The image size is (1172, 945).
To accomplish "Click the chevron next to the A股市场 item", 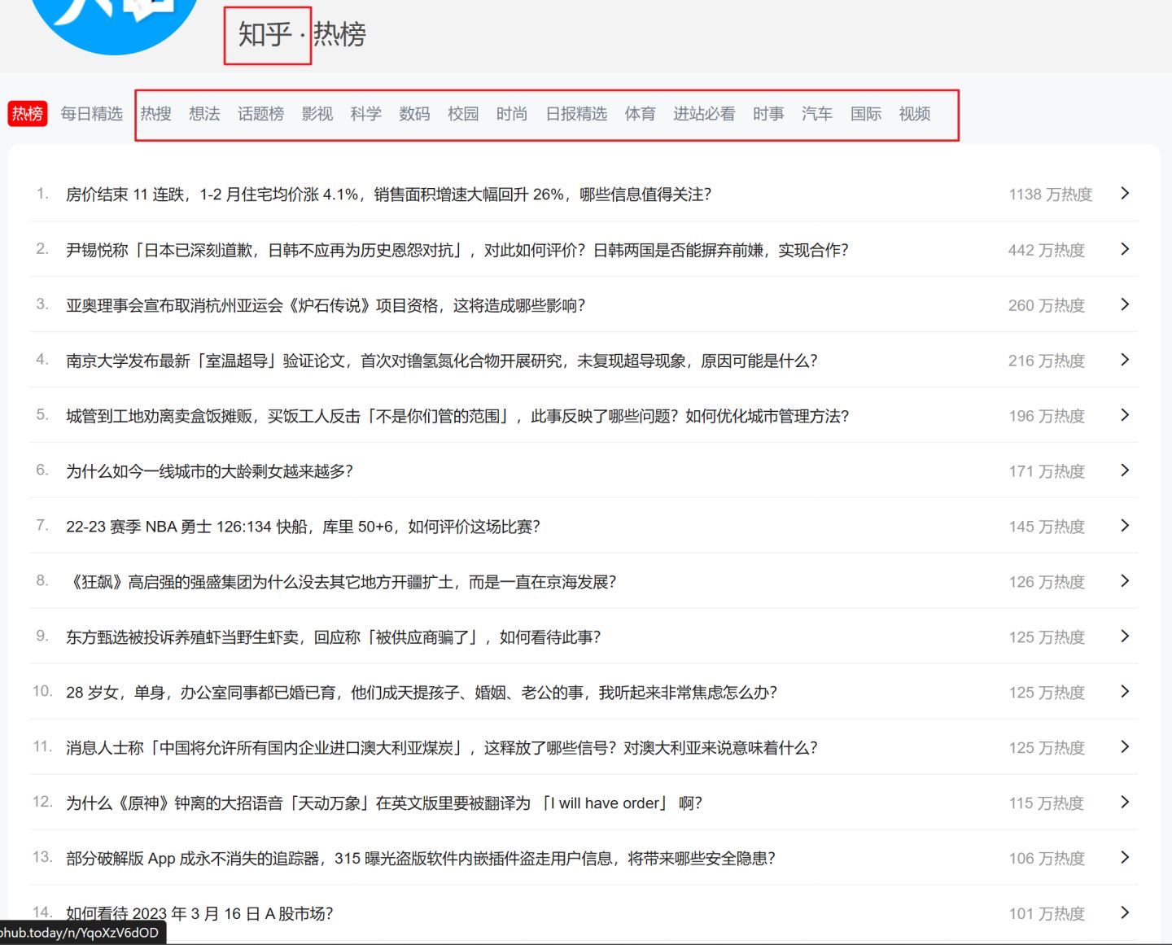I will click(1125, 912).
